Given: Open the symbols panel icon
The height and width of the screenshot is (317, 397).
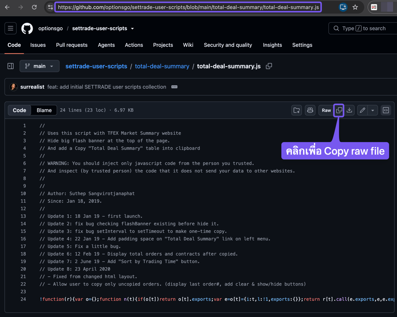Looking at the screenshot, I should (x=386, y=110).
